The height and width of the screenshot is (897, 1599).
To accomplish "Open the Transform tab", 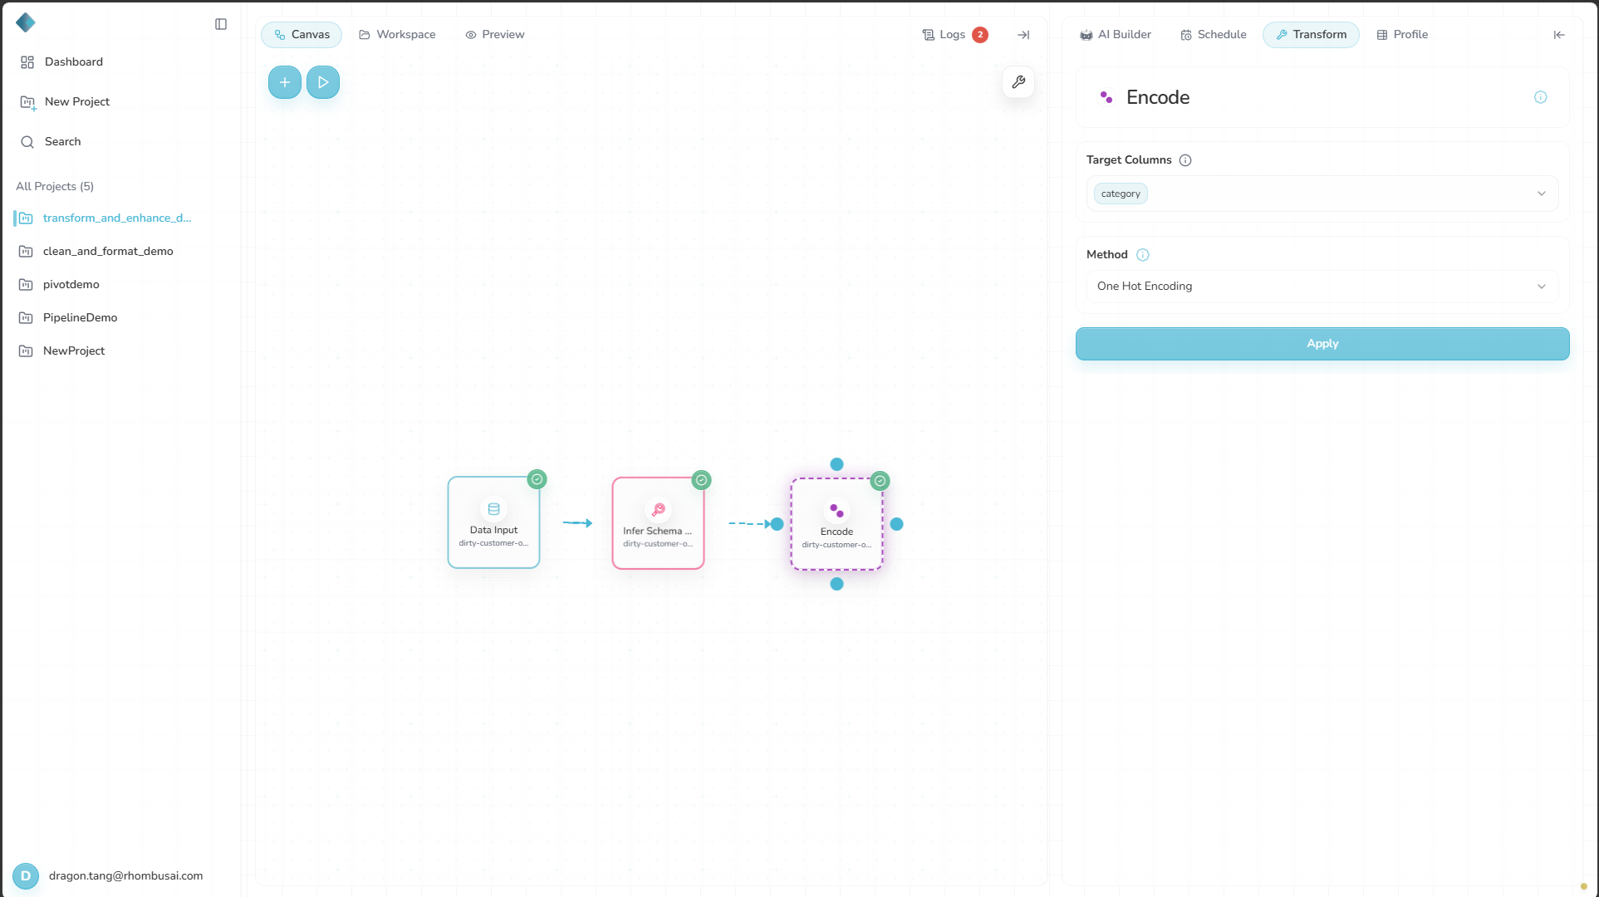I will 1312,35.
